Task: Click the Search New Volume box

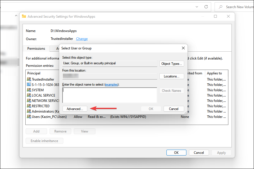Action: click(x=234, y=7)
